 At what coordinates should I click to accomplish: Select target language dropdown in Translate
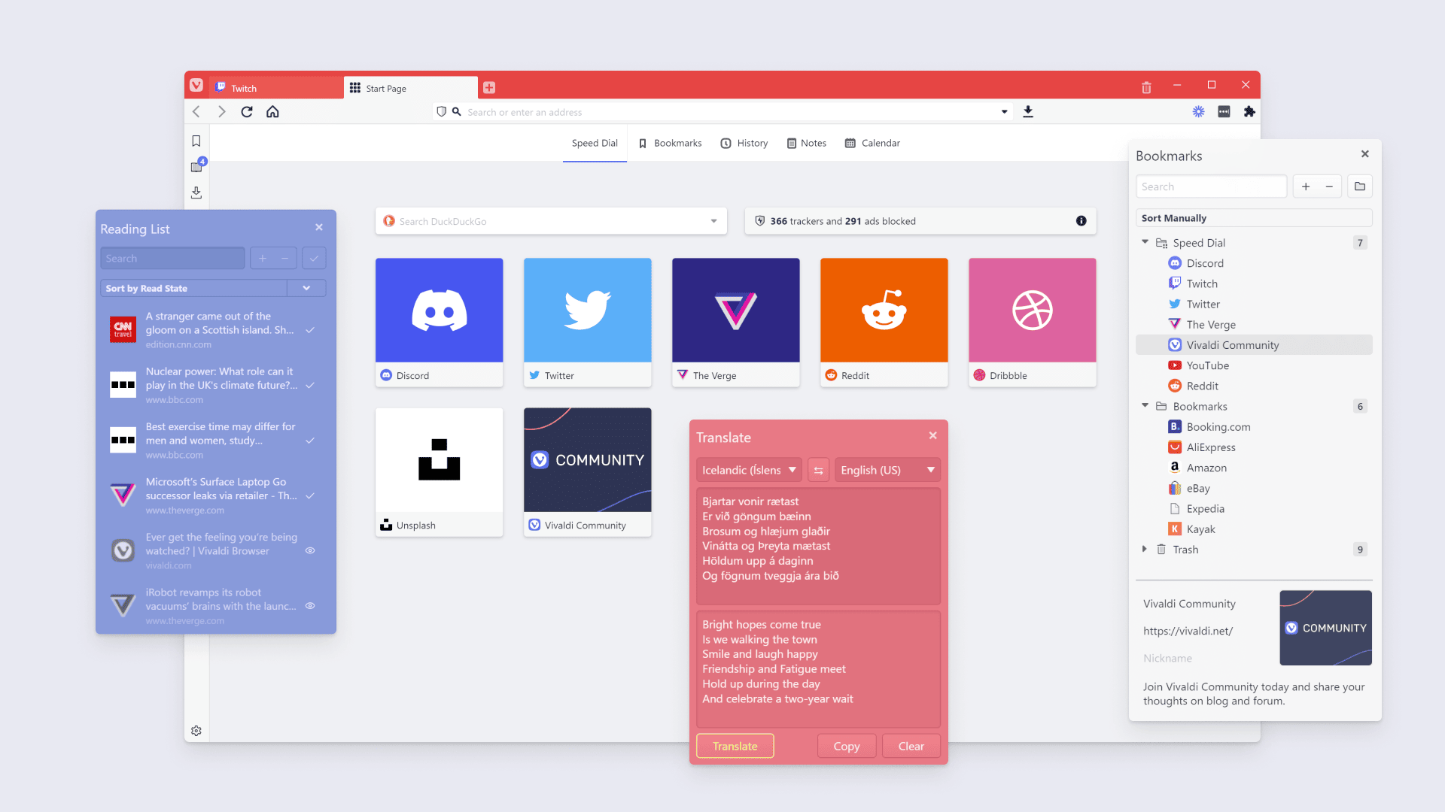(885, 469)
